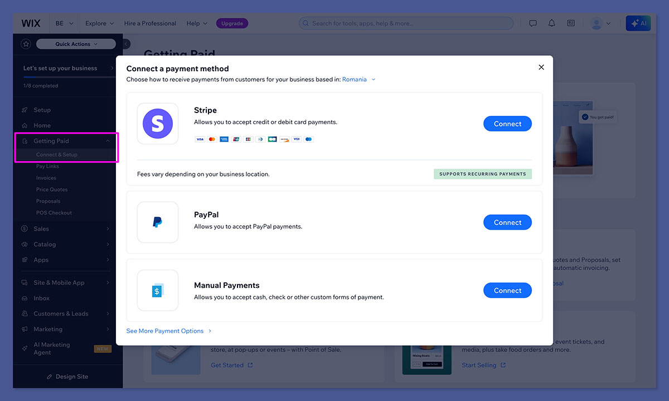Open the news updates icon beside the bell
Image resolution: width=669 pixels, height=401 pixels.
tap(571, 23)
